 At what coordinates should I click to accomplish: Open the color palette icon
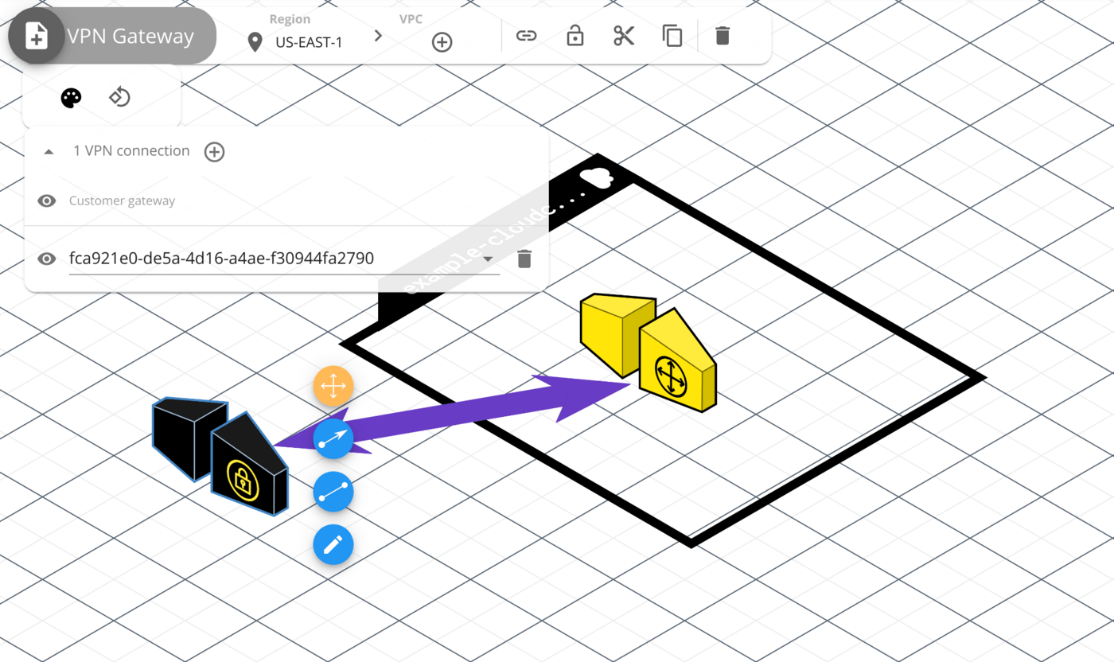[x=71, y=98]
